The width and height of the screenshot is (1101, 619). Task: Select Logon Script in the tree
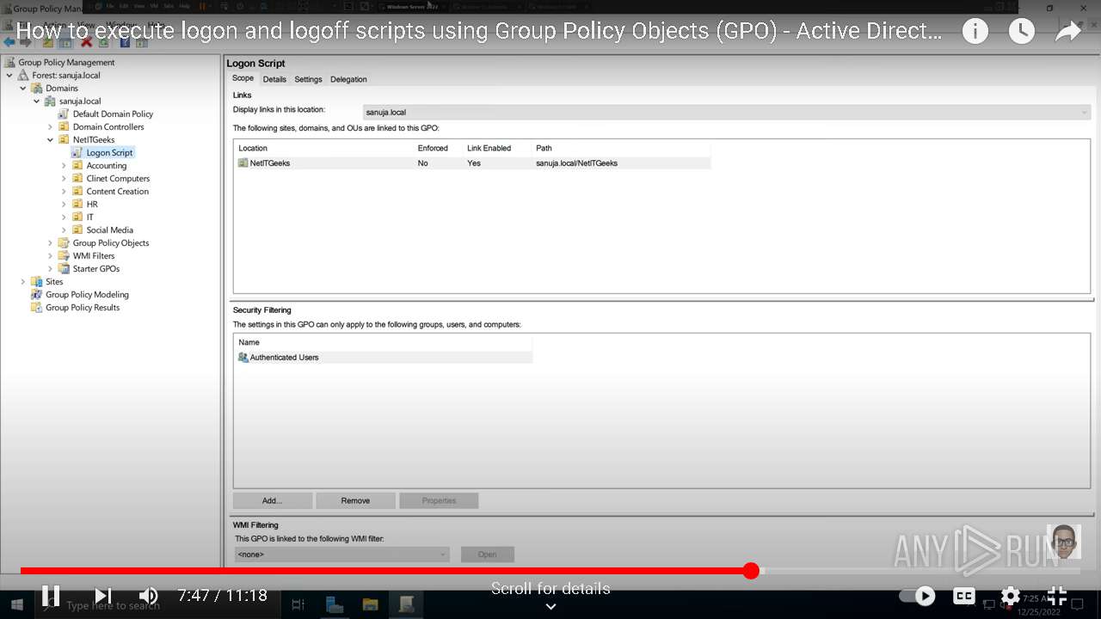tap(109, 152)
